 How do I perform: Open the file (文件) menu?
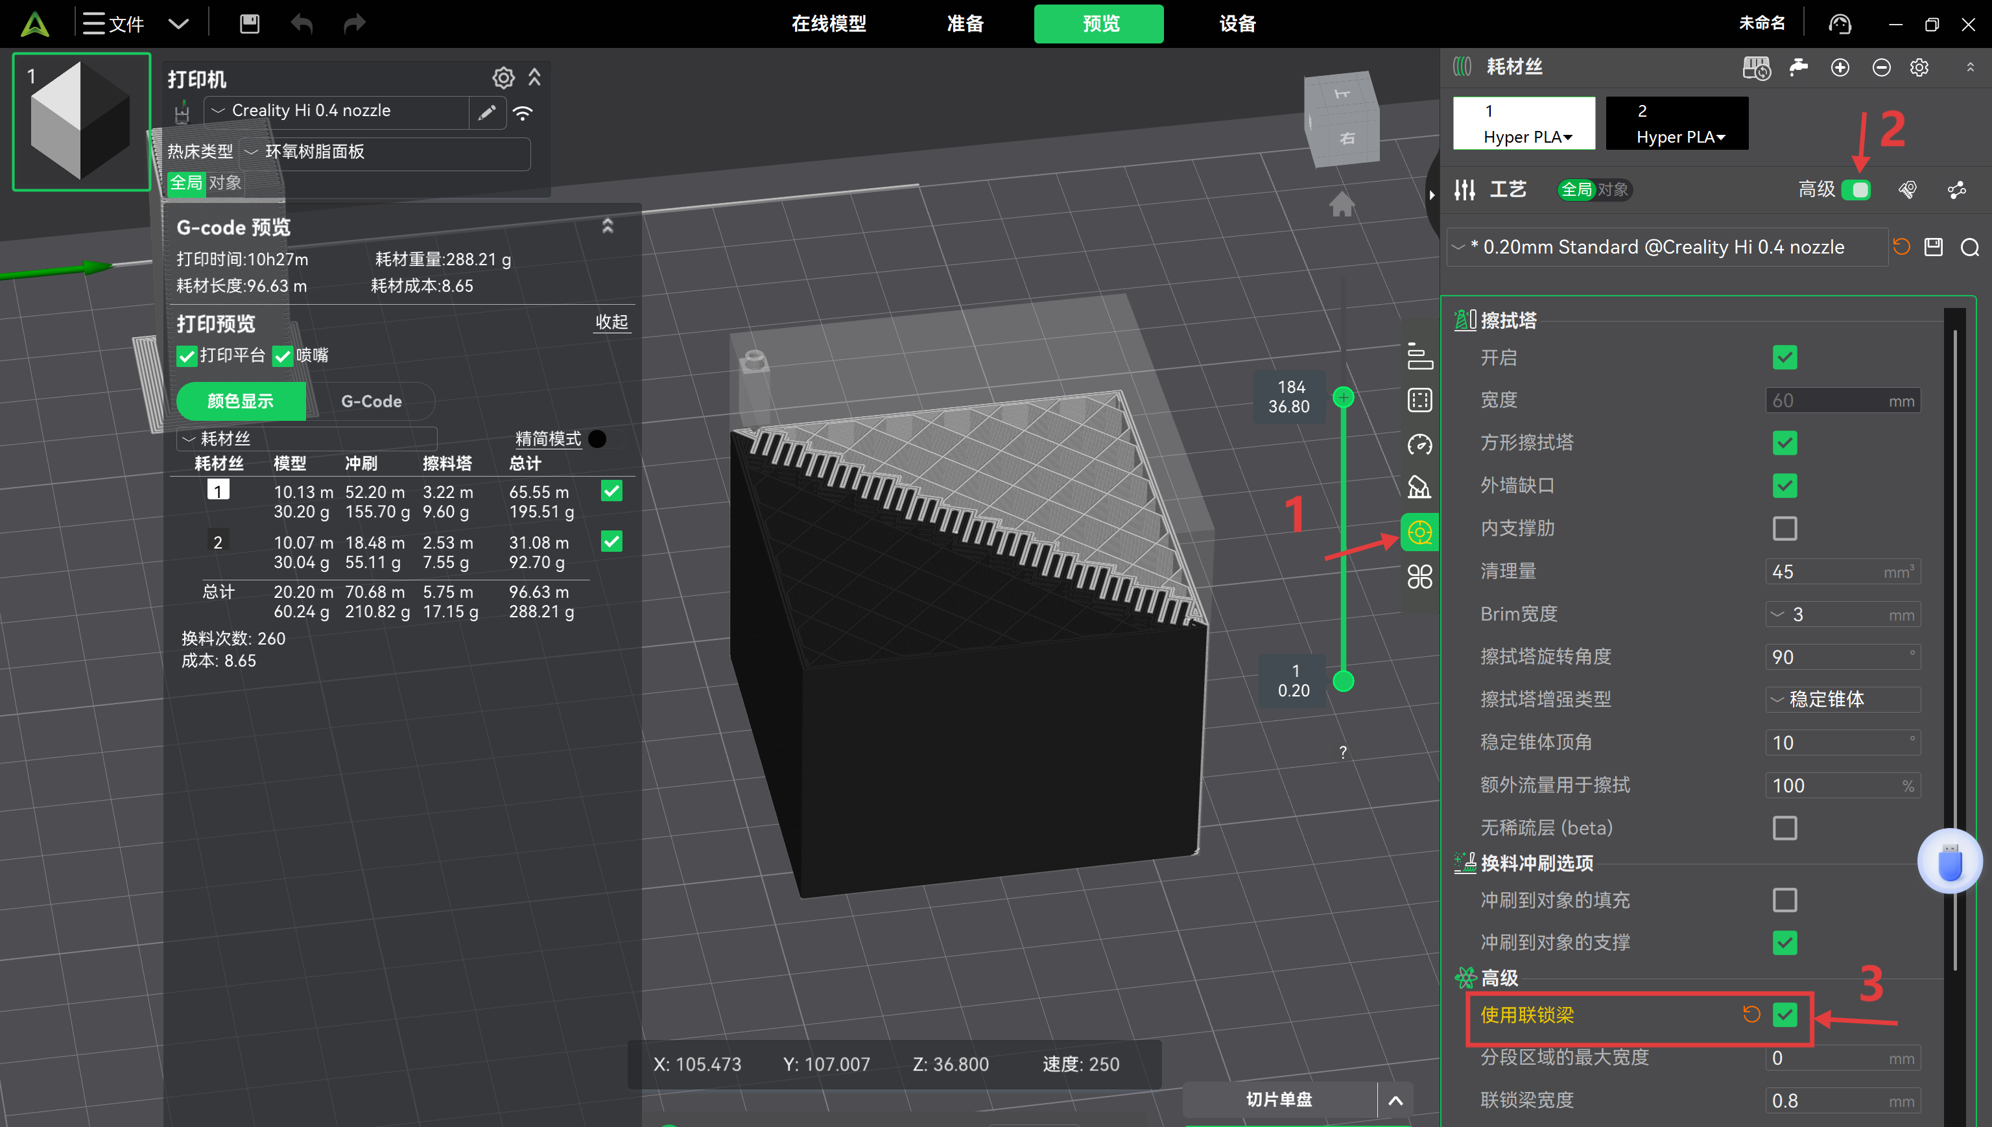[x=113, y=24]
